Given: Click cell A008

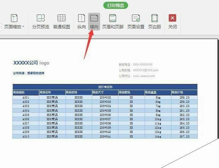Looking at the screenshot, I should click(26, 128).
